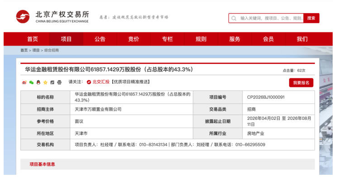The image size is (339, 182).
Task: Share the listing on Weibo
Action: 24,82
